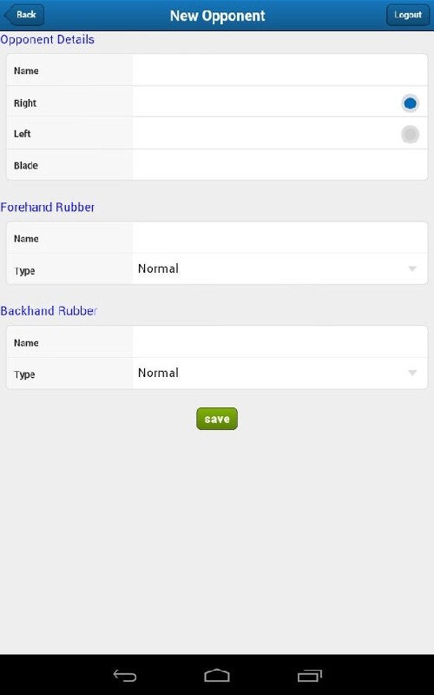Log out with the Logout button
The width and height of the screenshot is (434, 695).
[x=407, y=15]
